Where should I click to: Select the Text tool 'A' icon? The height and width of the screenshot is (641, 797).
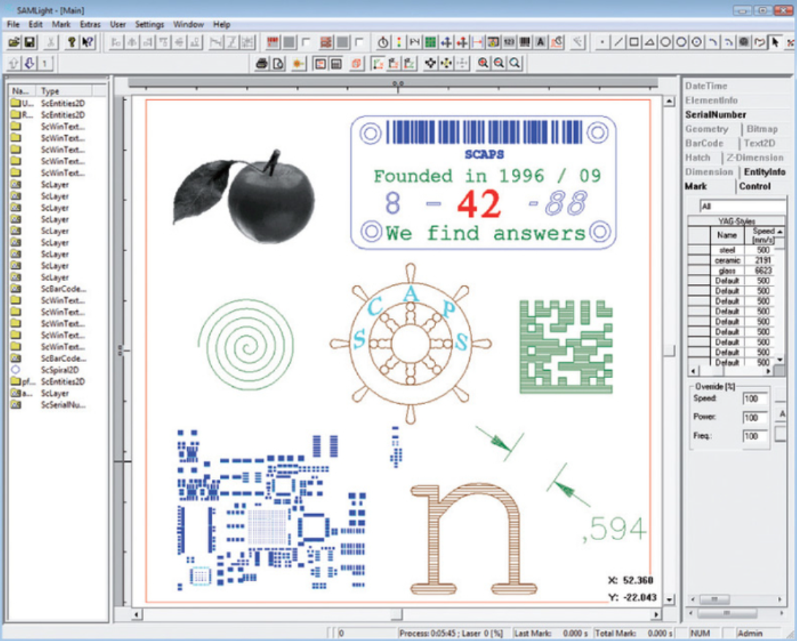541,42
